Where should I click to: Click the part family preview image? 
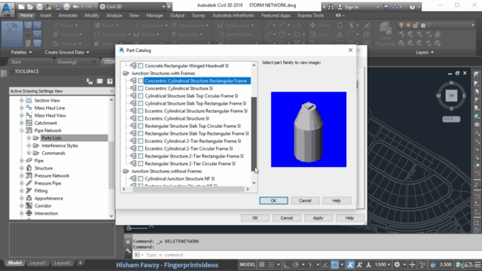coord(309,129)
